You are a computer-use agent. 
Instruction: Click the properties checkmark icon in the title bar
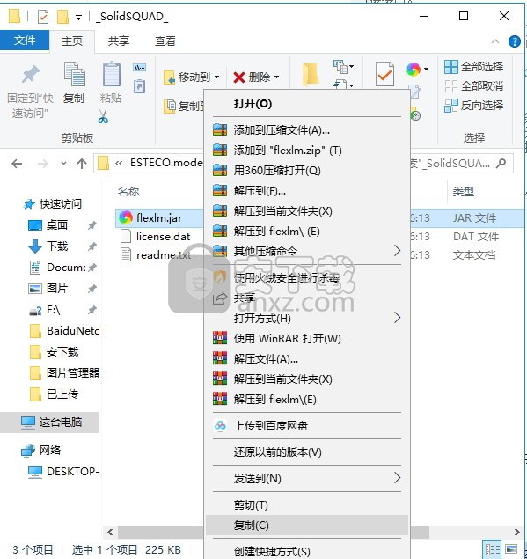(43, 17)
